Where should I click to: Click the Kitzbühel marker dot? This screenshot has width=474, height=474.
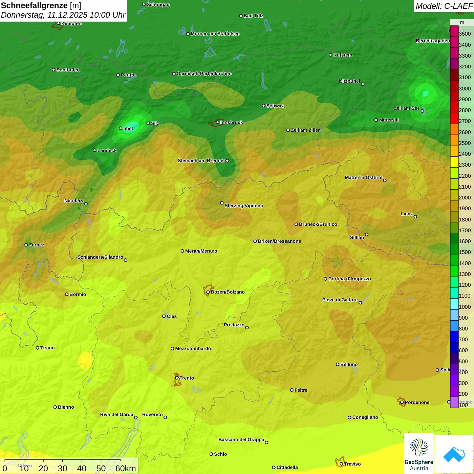(x=363, y=84)
